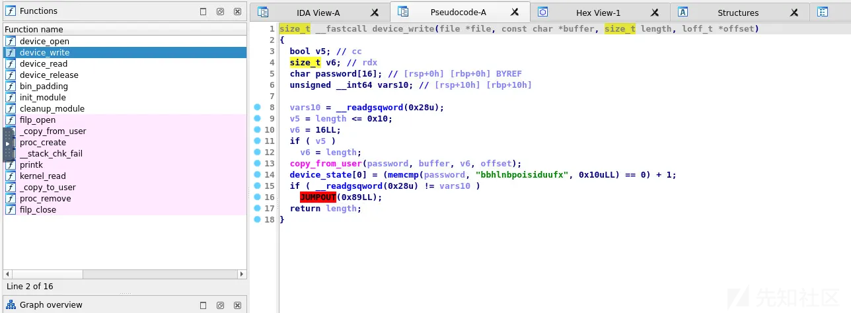Click right arrow of Functions horizontal scrollbar
This screenshot has width=851, height=313.
coord(241,274)
